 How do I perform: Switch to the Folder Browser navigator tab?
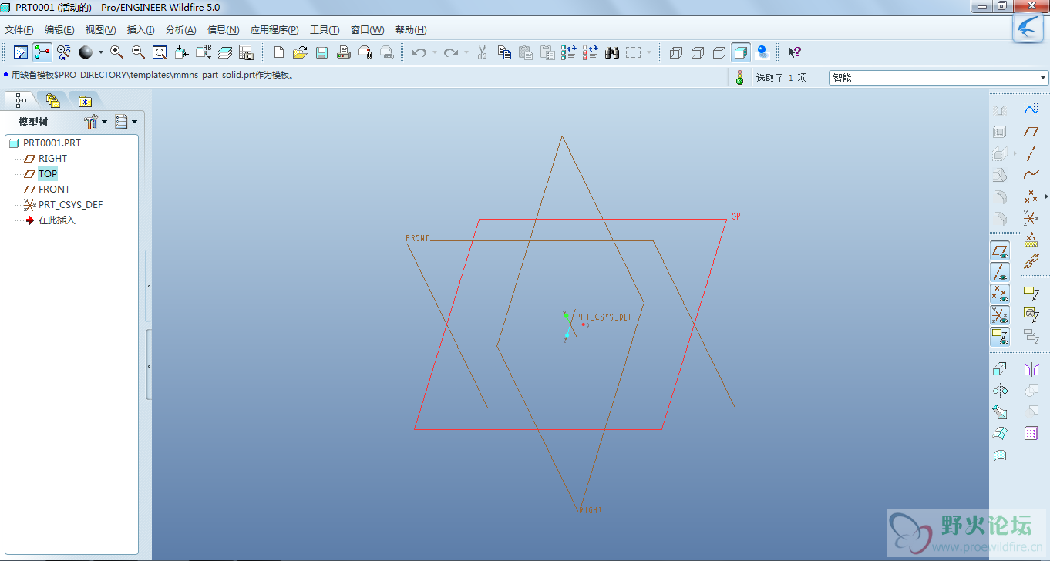coord(52,100)
